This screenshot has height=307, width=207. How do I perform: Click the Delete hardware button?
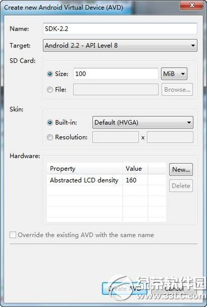click(181, 186)
